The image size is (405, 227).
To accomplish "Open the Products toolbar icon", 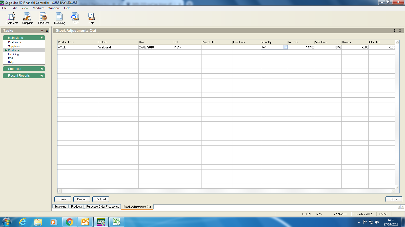I will (x=44, y=18).
